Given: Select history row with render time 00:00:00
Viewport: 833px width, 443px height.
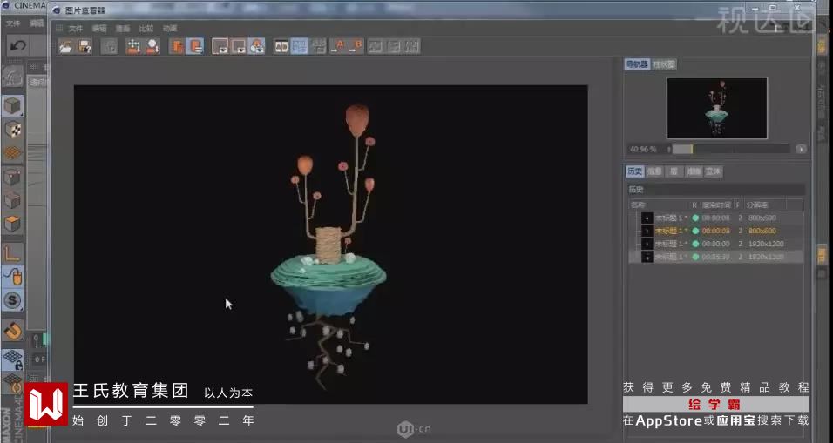Looking at the screenshot, I should [716, 244].
